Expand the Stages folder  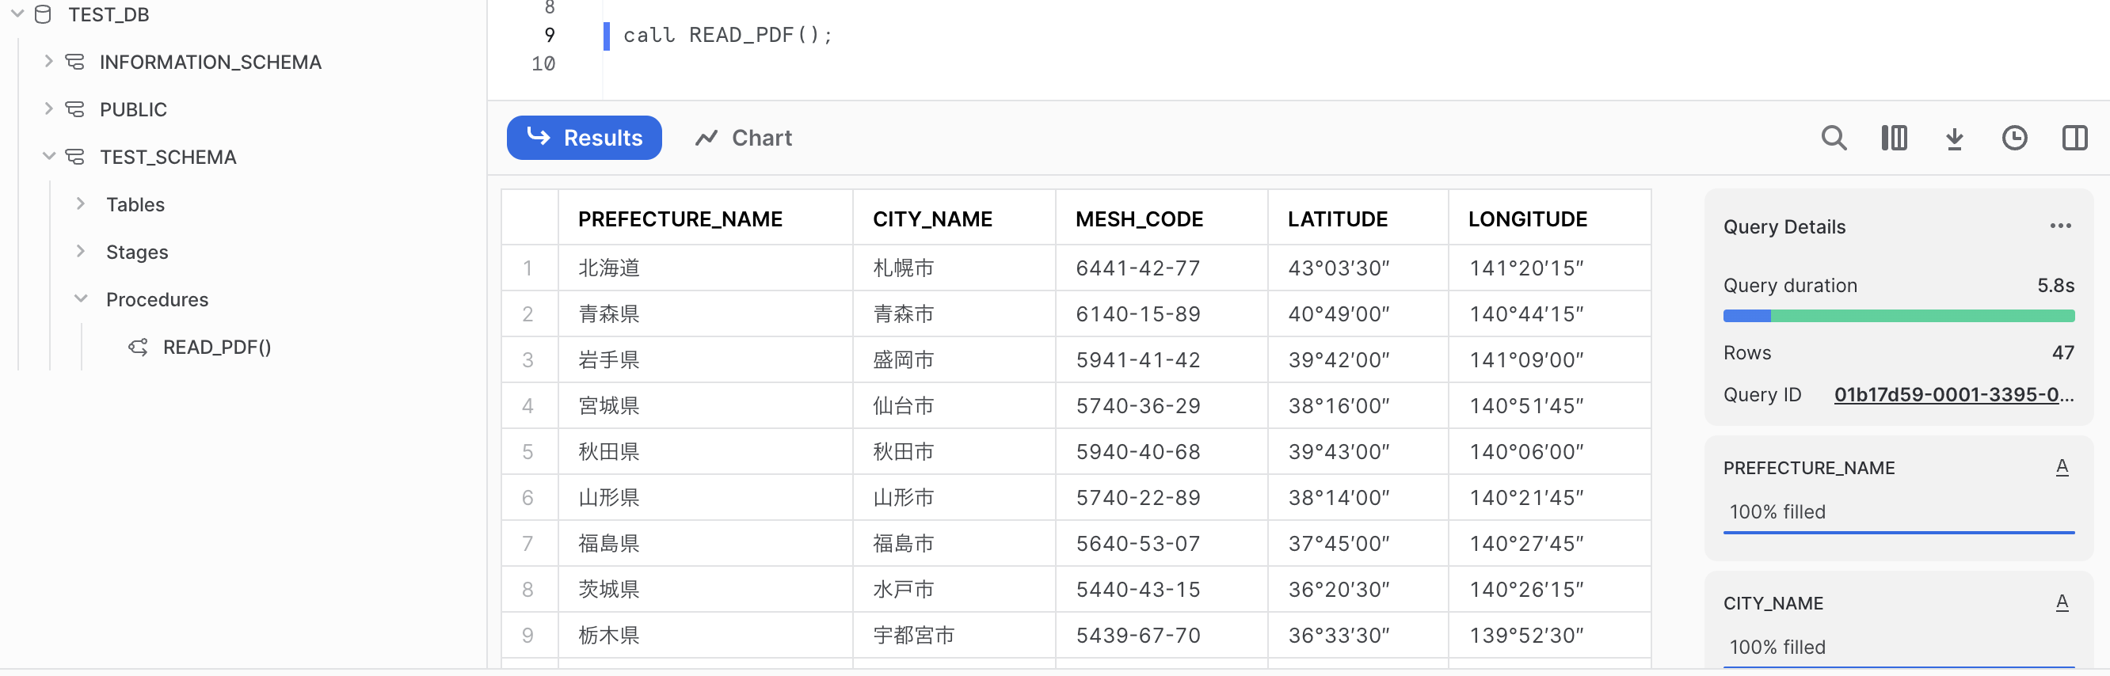tap(80, 251)
